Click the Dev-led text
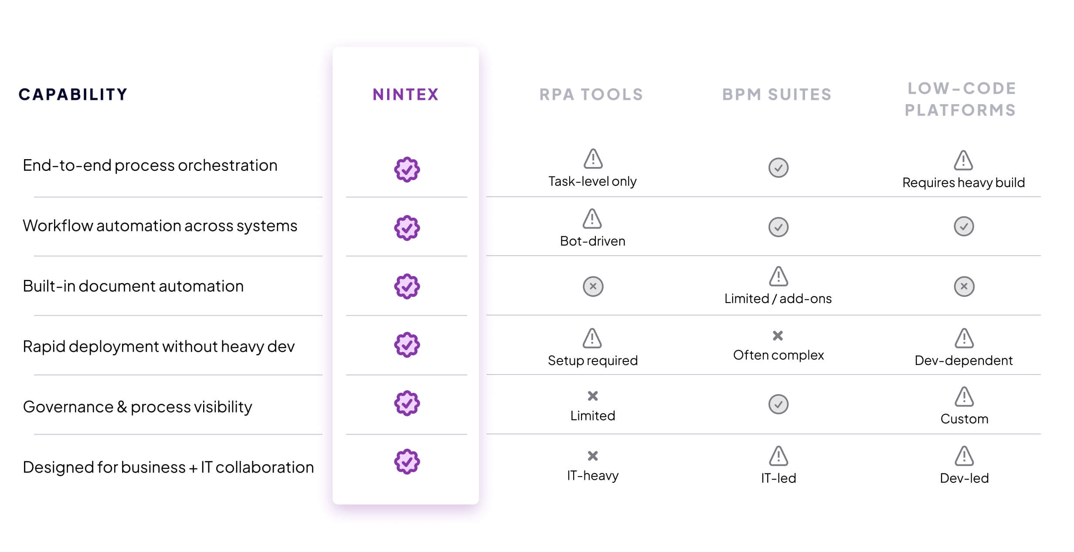This screenshot has height=552, width=1074. tap(964, 478)
